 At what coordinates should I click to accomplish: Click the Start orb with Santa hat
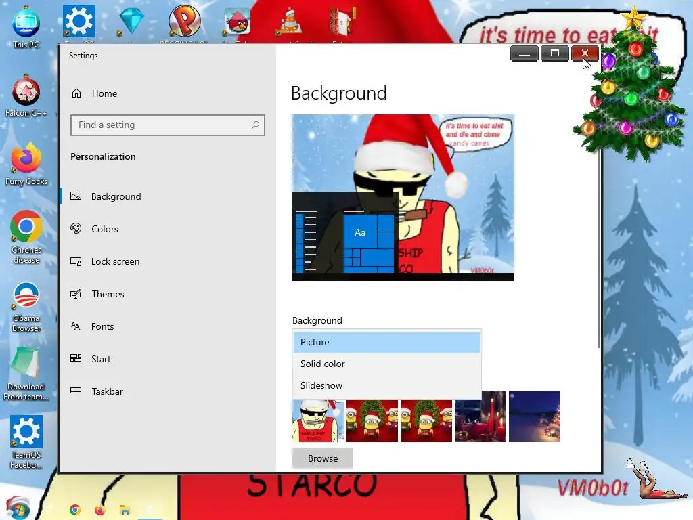(x=18, y=508)
